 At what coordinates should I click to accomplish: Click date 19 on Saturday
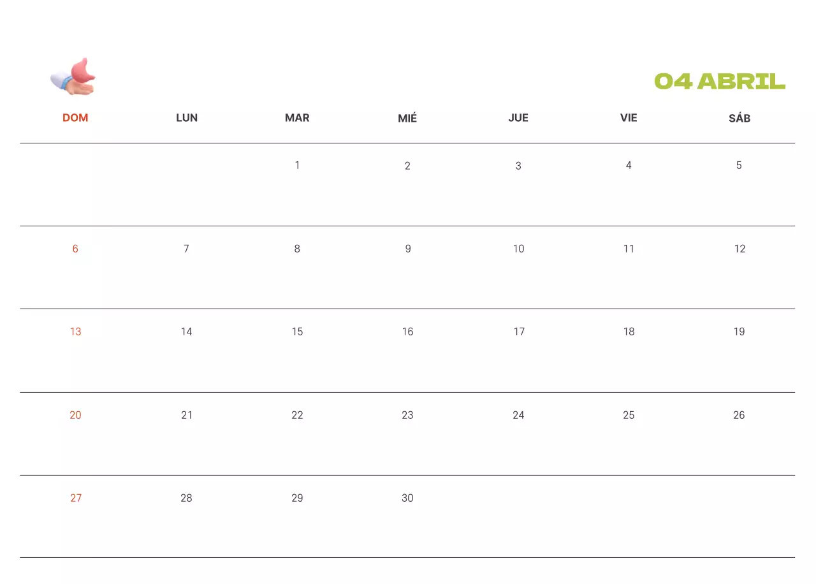[x=739, y=332]
